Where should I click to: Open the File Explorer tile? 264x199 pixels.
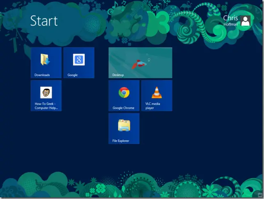click(124, 129)
